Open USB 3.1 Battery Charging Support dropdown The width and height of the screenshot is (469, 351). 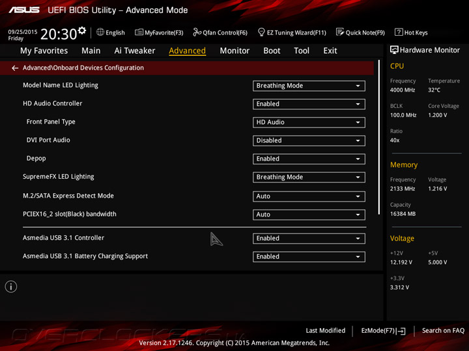click(x=309, y=257)
